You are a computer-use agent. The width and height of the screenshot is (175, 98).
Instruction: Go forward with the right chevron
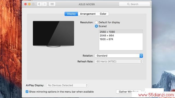[x=44, y=4]
